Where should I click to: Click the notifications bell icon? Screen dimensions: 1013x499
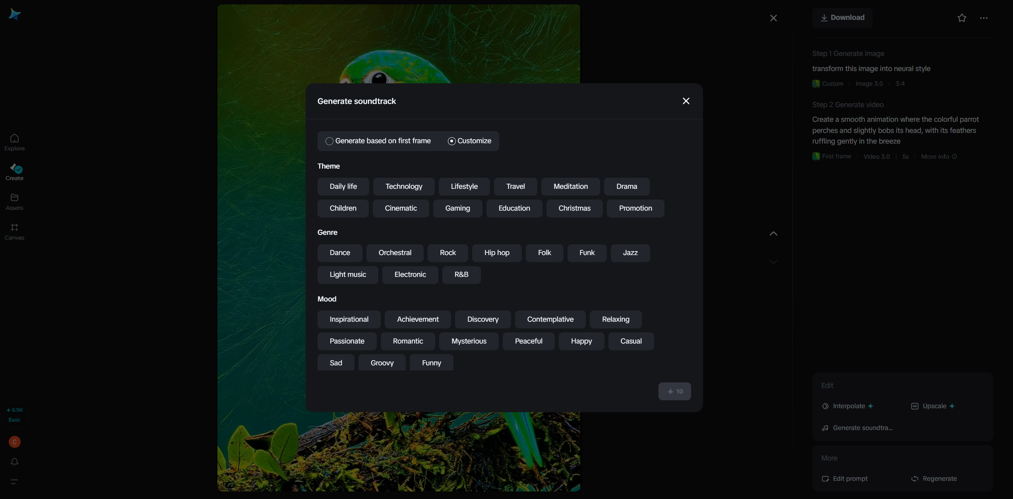tap(14, 462)
